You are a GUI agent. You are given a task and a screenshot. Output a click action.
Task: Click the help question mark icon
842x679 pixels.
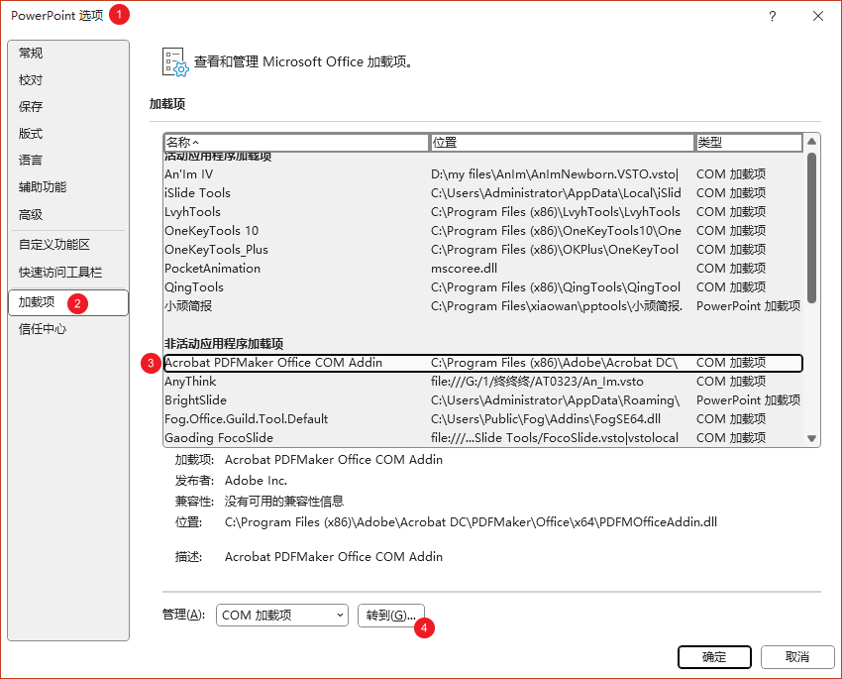tap(772, 16)
